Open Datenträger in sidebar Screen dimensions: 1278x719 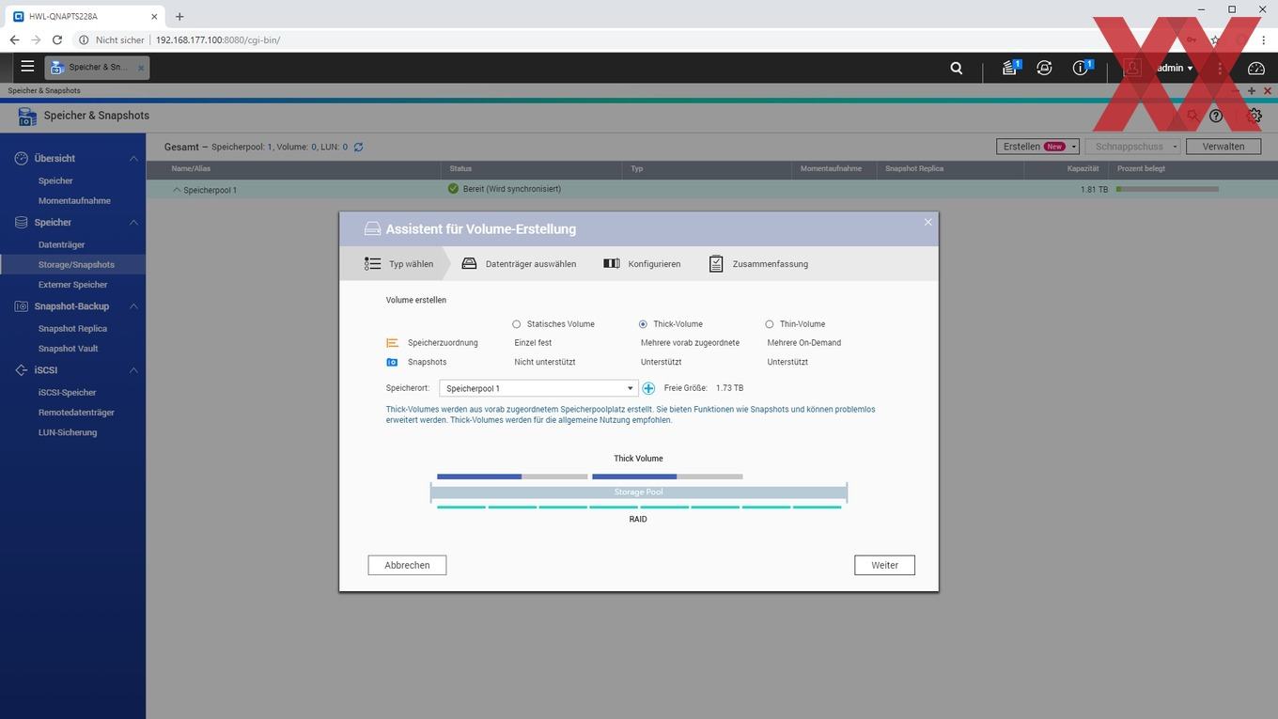pyautogui.click(x=61, y=244)
